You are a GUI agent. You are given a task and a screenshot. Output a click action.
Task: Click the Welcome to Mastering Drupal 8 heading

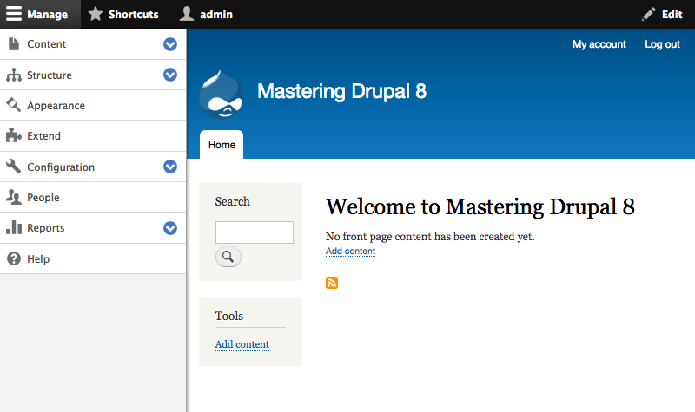pos(480,206)
